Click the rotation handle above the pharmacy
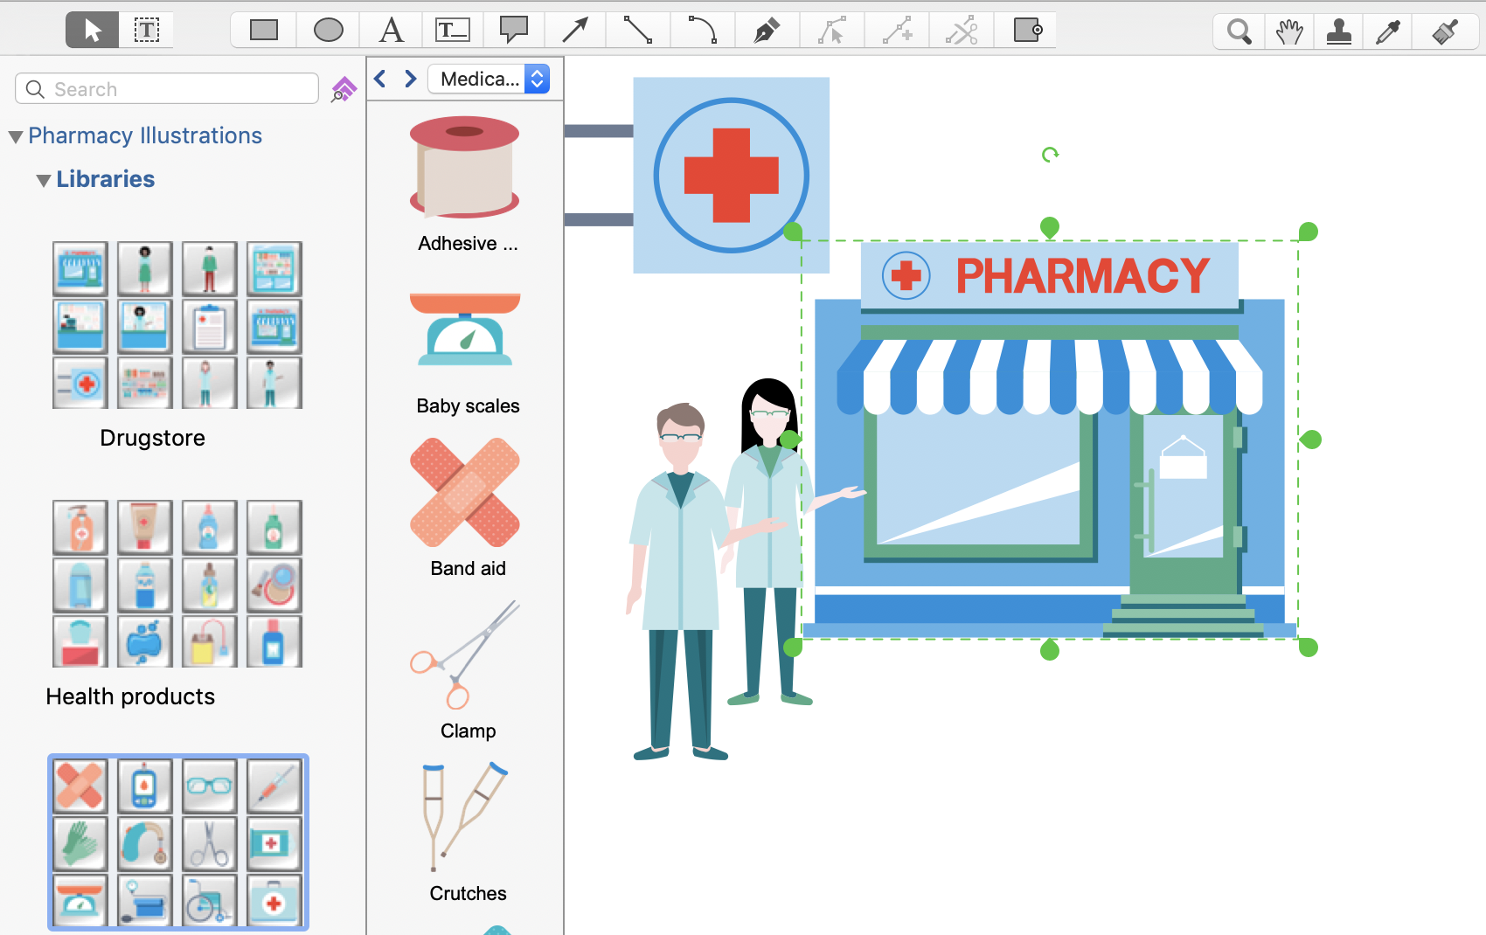The image size is (1486, 935). coord(1050,155)
